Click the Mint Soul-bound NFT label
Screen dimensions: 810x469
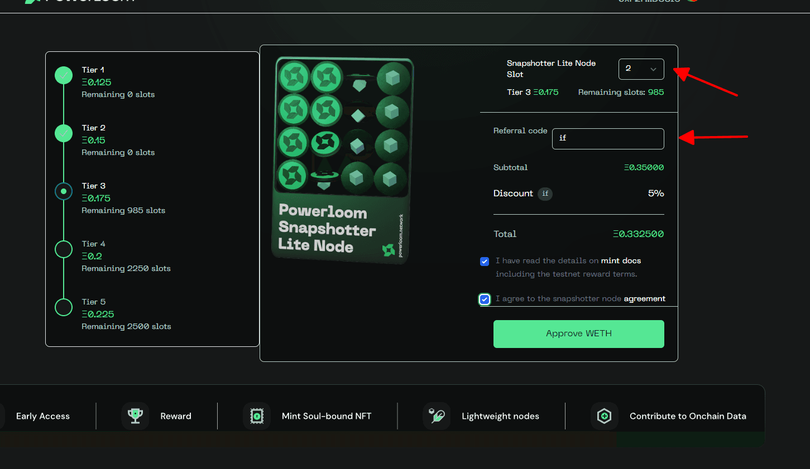[327, 417]
